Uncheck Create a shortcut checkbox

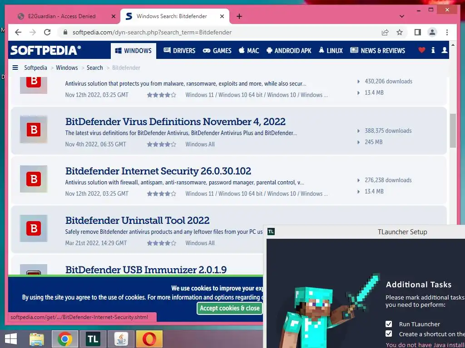(389, 334)
